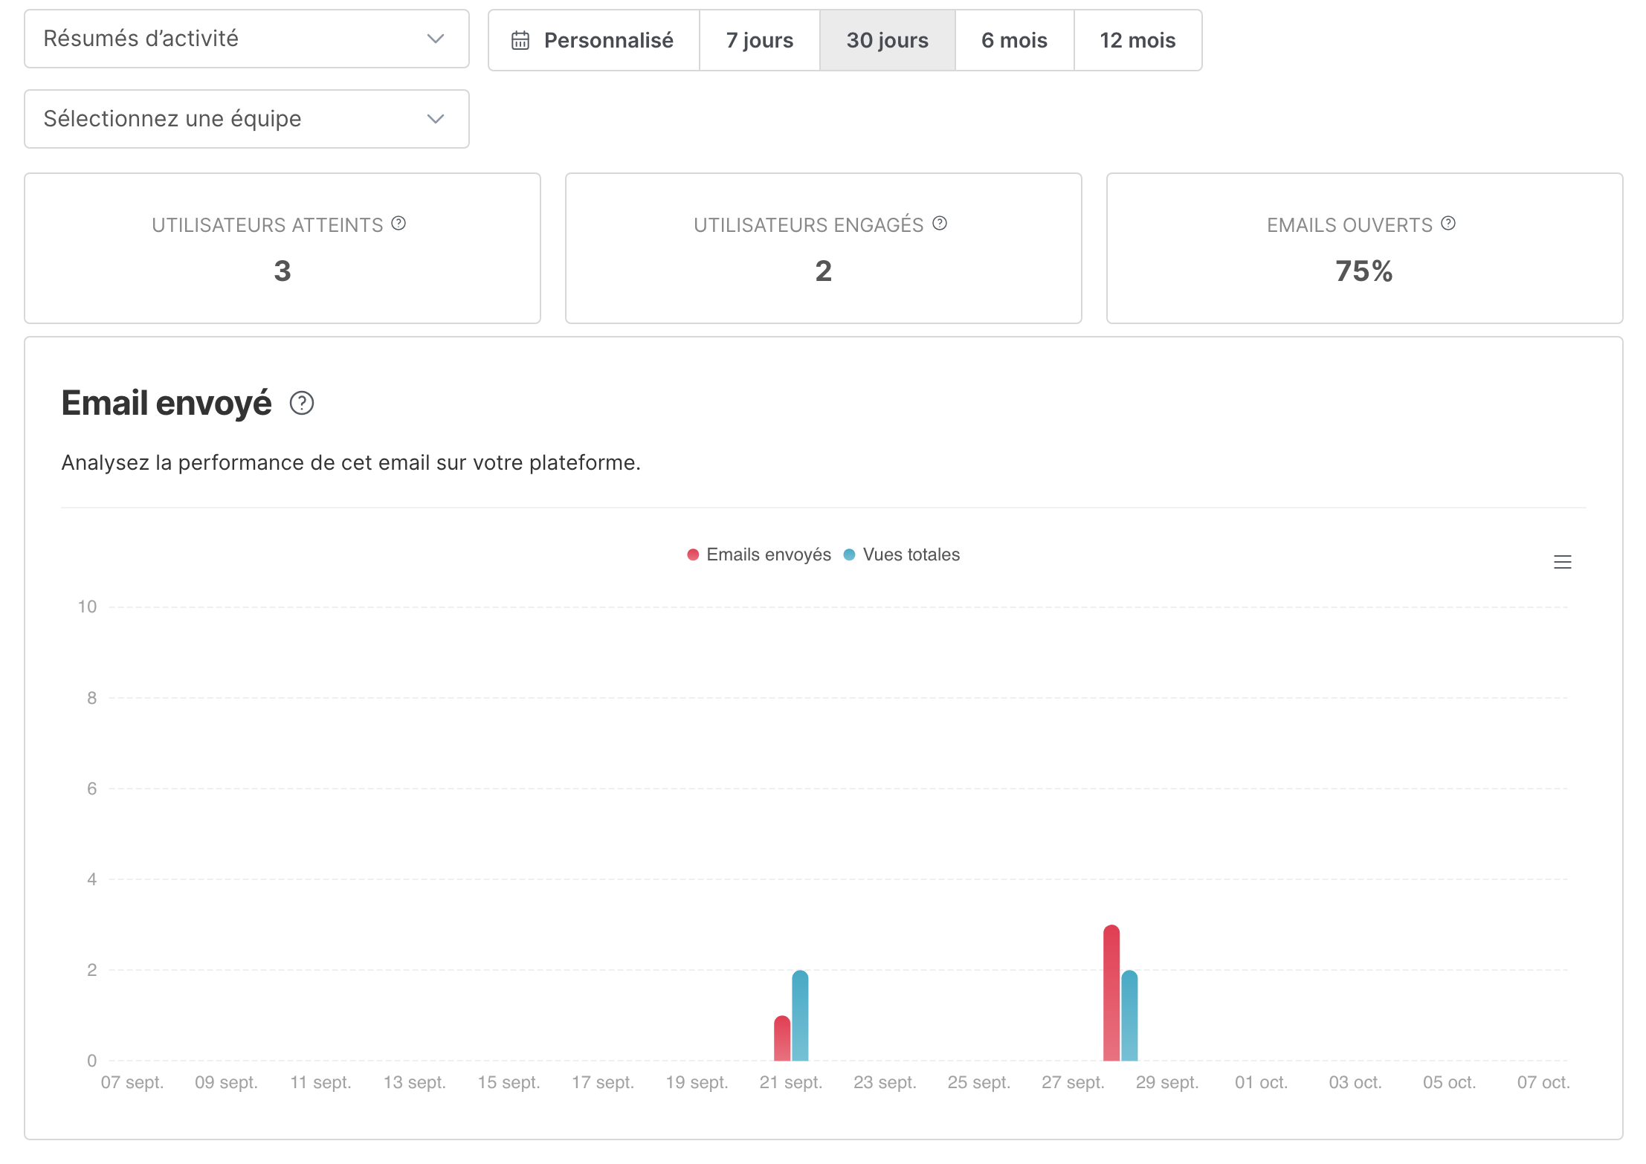Open the chart hamburger menu
The image size is (1646, 1164).
point(1563,562)
